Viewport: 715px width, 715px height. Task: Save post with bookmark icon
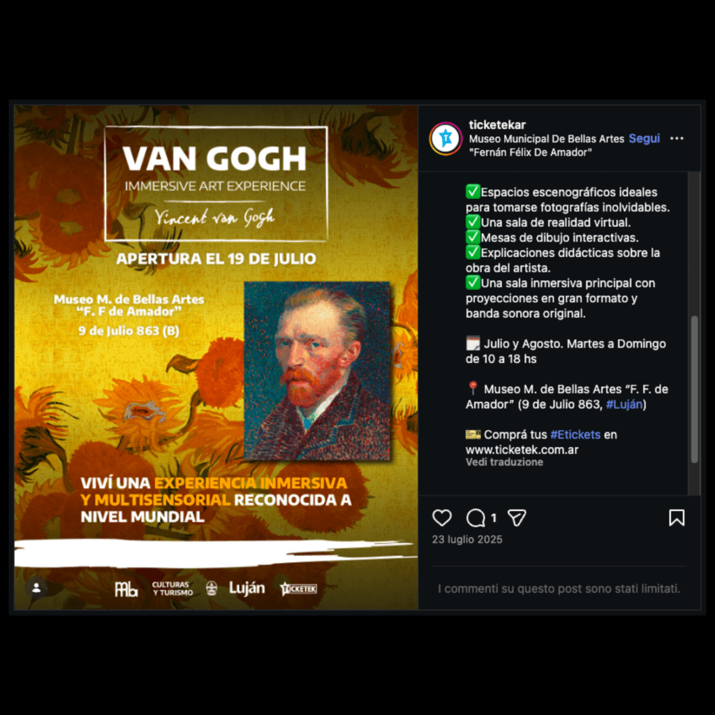(676, 517)
